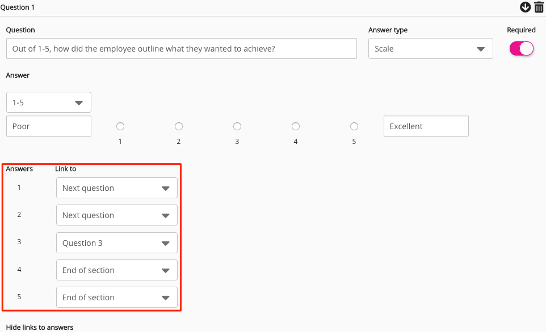Click the Question 1 header title
Screen dimensions: 546x332
pos(19,7)
